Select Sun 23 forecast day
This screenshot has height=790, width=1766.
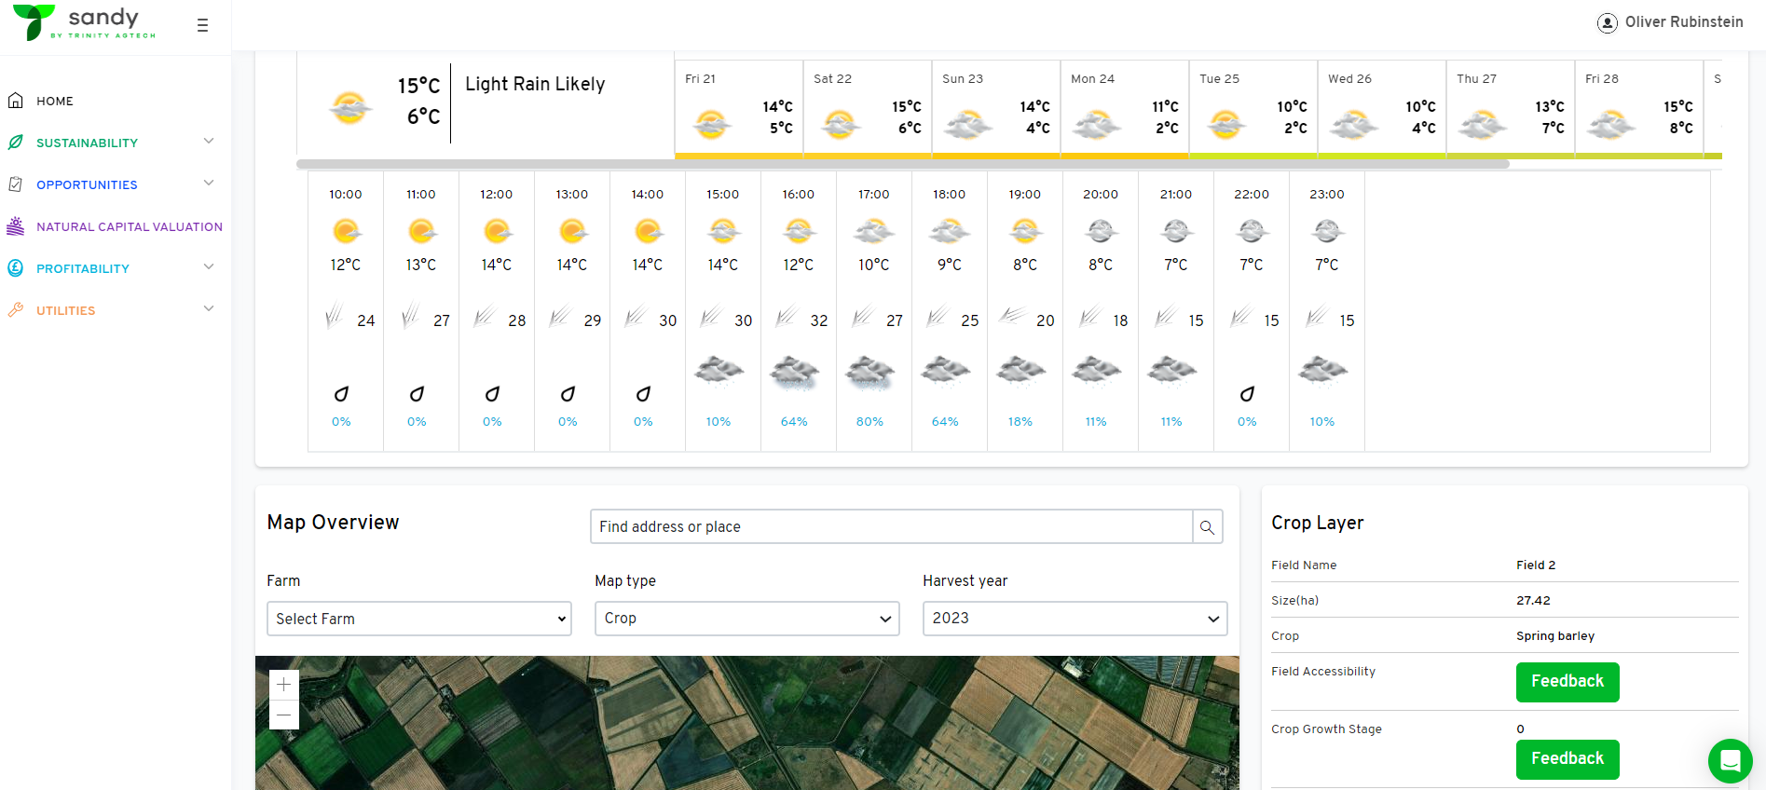click(x=996, y=109)
